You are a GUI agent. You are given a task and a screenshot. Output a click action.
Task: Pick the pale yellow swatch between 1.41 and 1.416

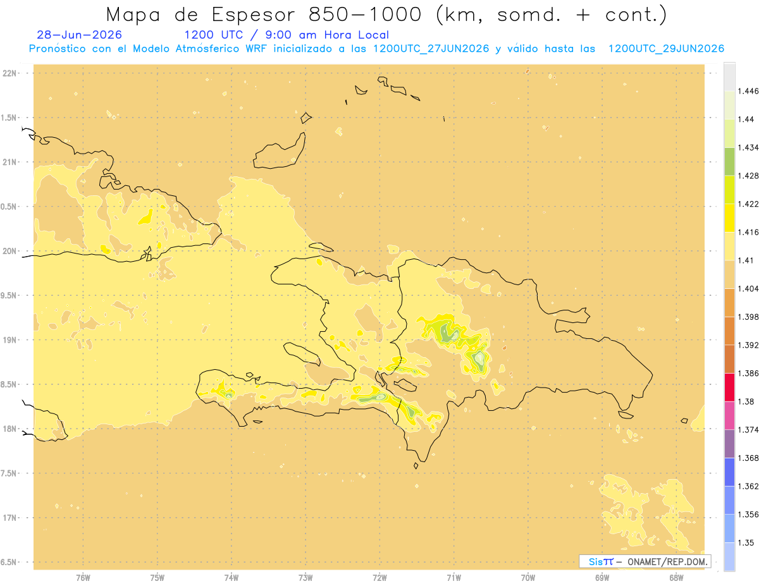729,247
